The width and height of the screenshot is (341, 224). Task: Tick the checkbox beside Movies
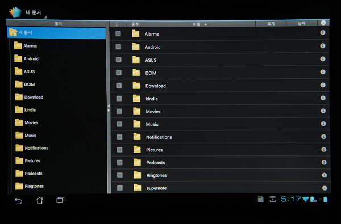click(x=119, y=111)
